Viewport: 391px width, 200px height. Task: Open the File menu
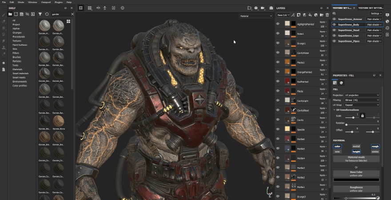[4, 2]
